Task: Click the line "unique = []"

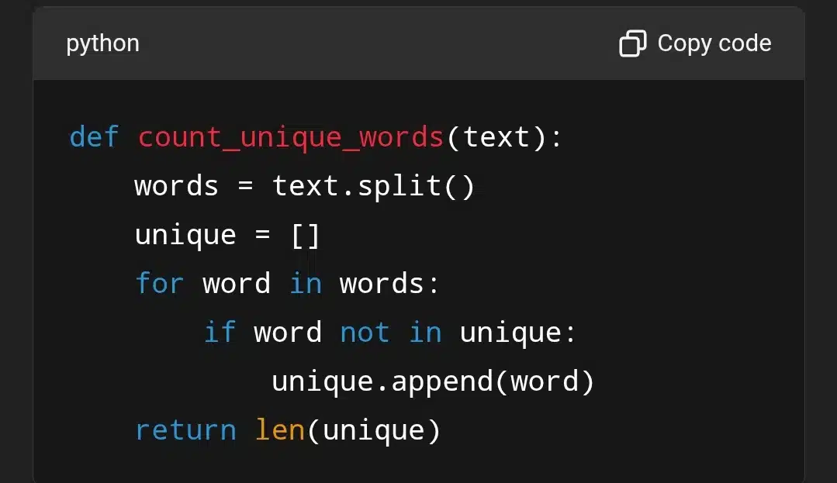Action: (x=227, y=236)
